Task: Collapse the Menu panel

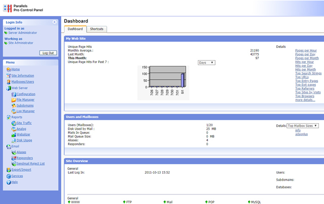Action: [x=55, y=62]
